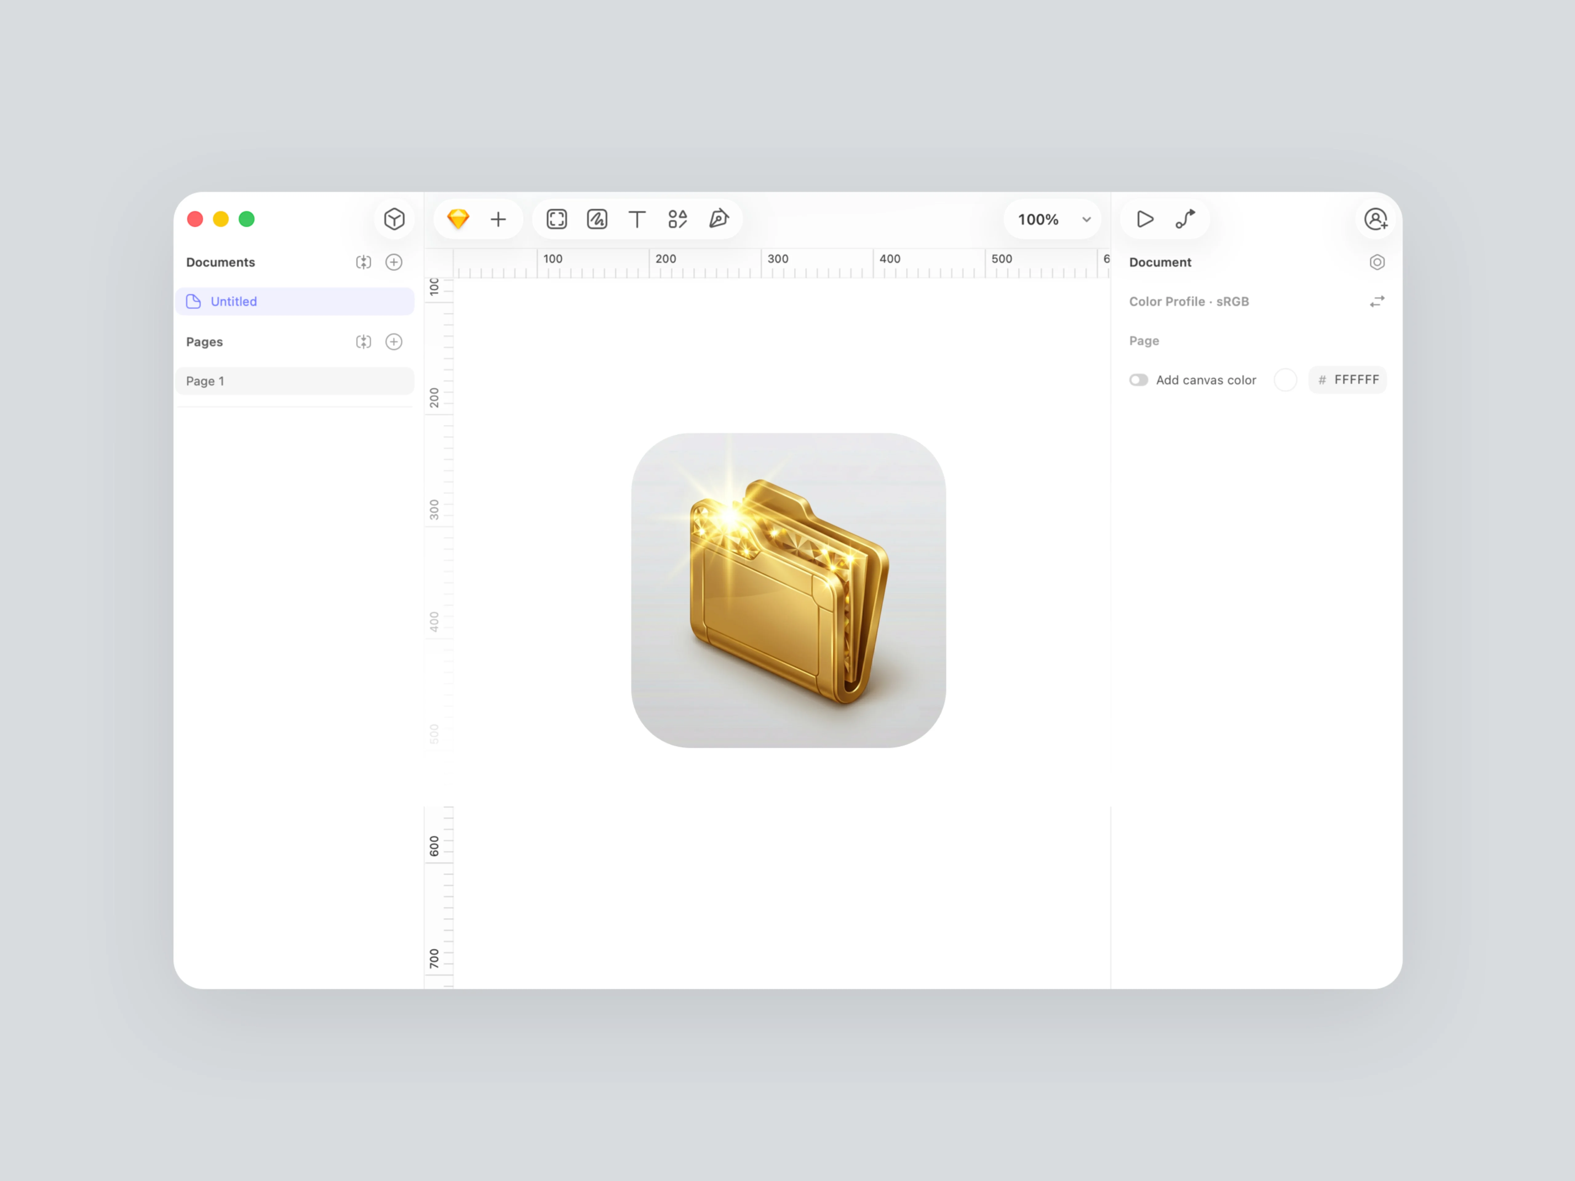Click the 3D cube components icon
The height and width of the screenshot is (1181, 1575).
394,219
